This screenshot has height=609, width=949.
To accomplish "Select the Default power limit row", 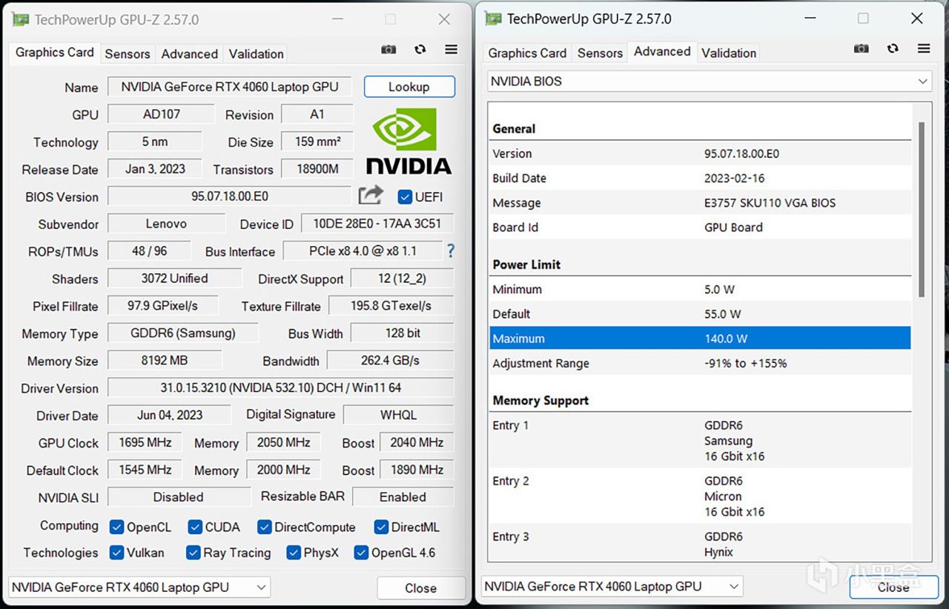I will pos(700,314).
